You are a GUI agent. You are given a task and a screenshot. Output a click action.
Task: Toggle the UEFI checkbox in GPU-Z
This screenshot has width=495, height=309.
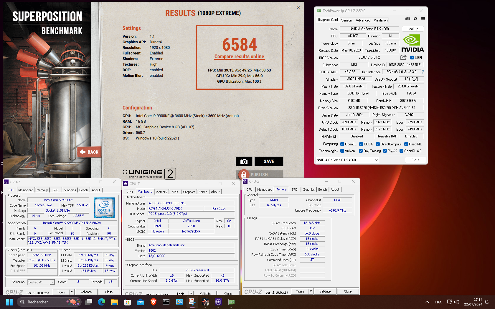pos(412,58)
